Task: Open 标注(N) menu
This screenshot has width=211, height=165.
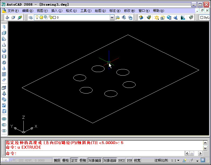Action: click(x=115, y=11)
